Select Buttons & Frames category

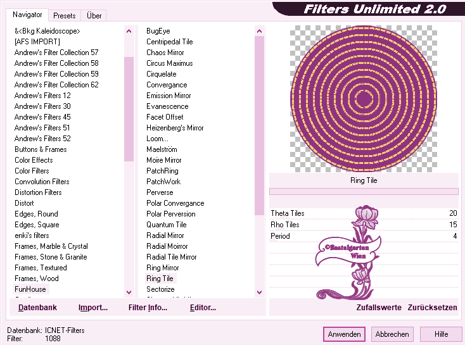pyautogui.click(x=41, y=149)
